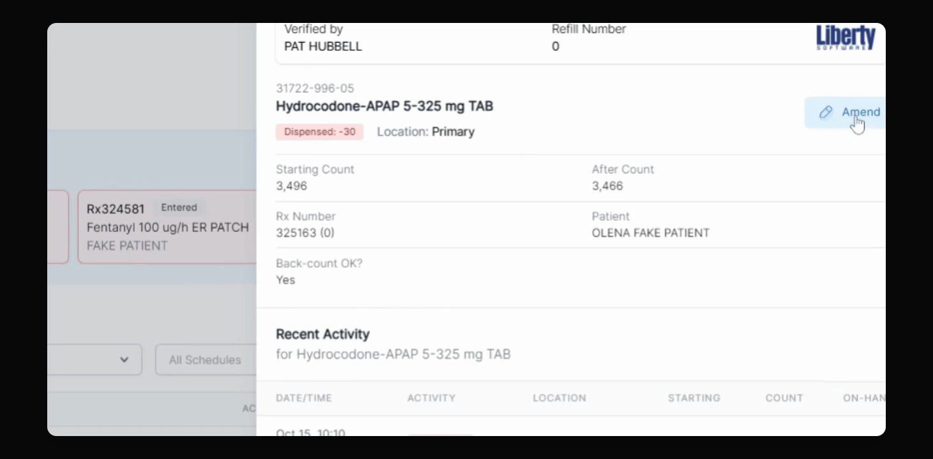
Task: Click the STARTING column header
Action: coord(694,398)
